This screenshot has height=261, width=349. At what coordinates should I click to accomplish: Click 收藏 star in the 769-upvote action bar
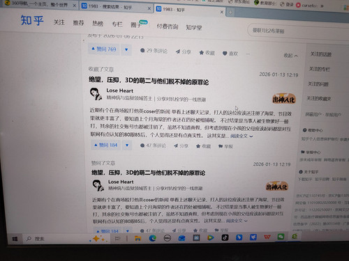pos(207,53)
